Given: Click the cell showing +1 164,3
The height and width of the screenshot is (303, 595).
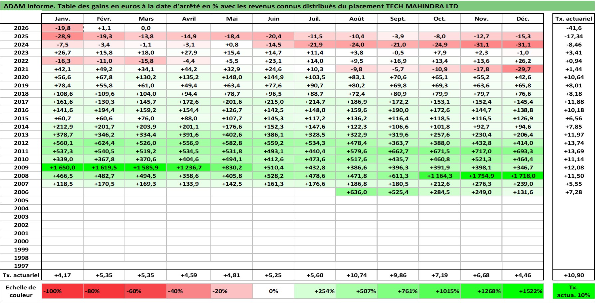Looking at the screenshot, I should (x=440, y=176).
